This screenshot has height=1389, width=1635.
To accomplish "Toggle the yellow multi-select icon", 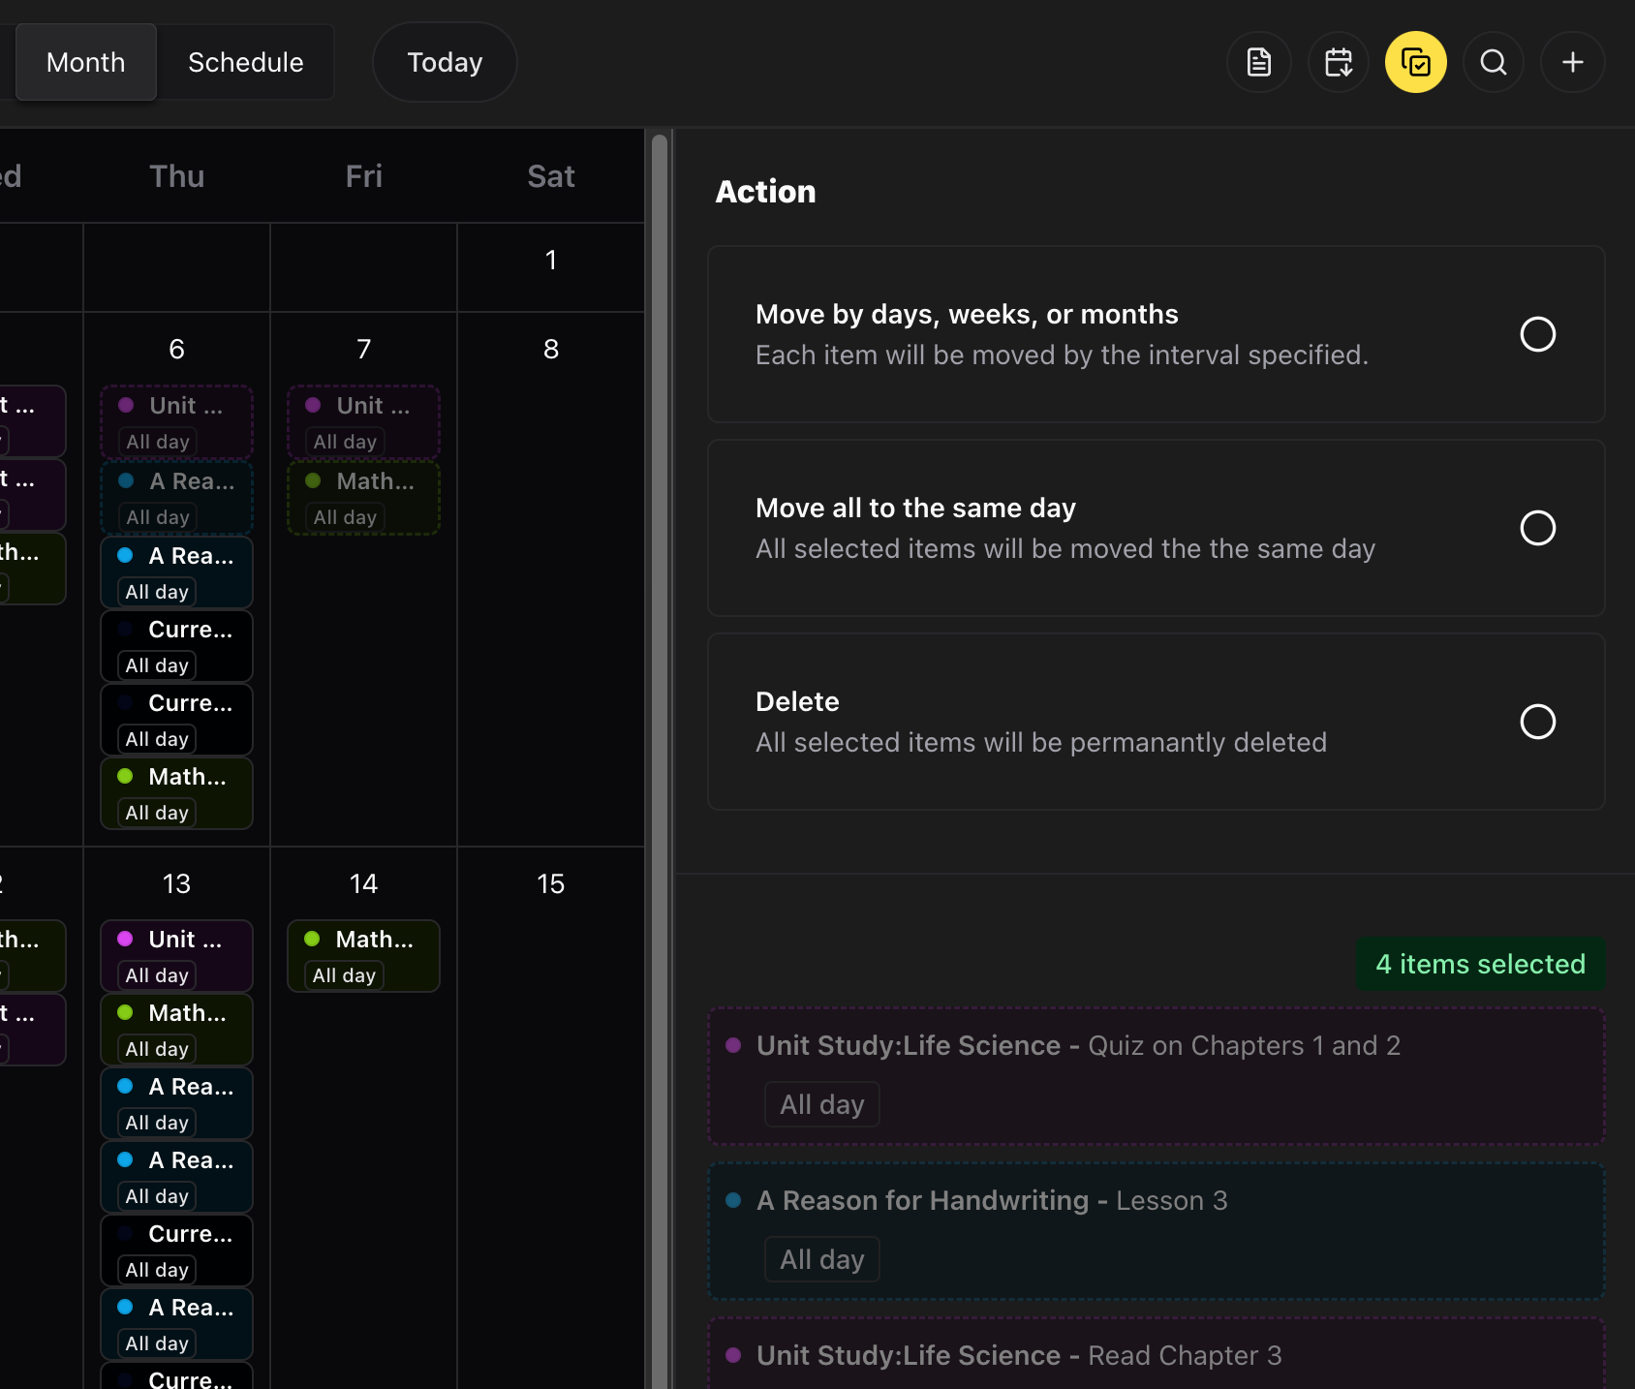I will (1415, 62).
